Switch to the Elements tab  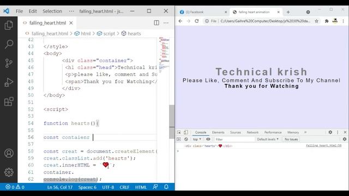tap(218, 132)
